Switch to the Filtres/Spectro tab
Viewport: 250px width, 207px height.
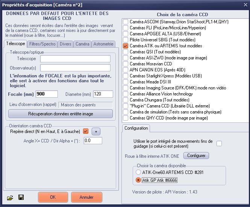[x=42, y=44]
